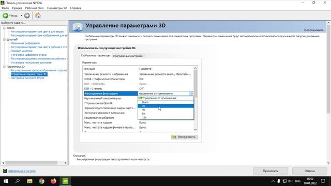Select Поворот дисплея in tree
331x186 pixels.
pos(22,51)
